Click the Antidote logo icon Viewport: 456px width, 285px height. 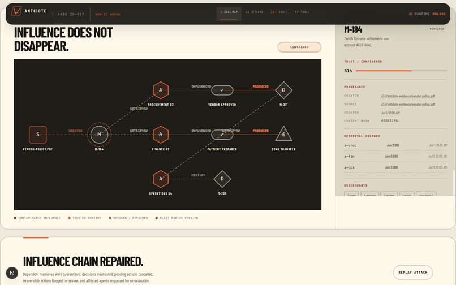click(16, 11)
